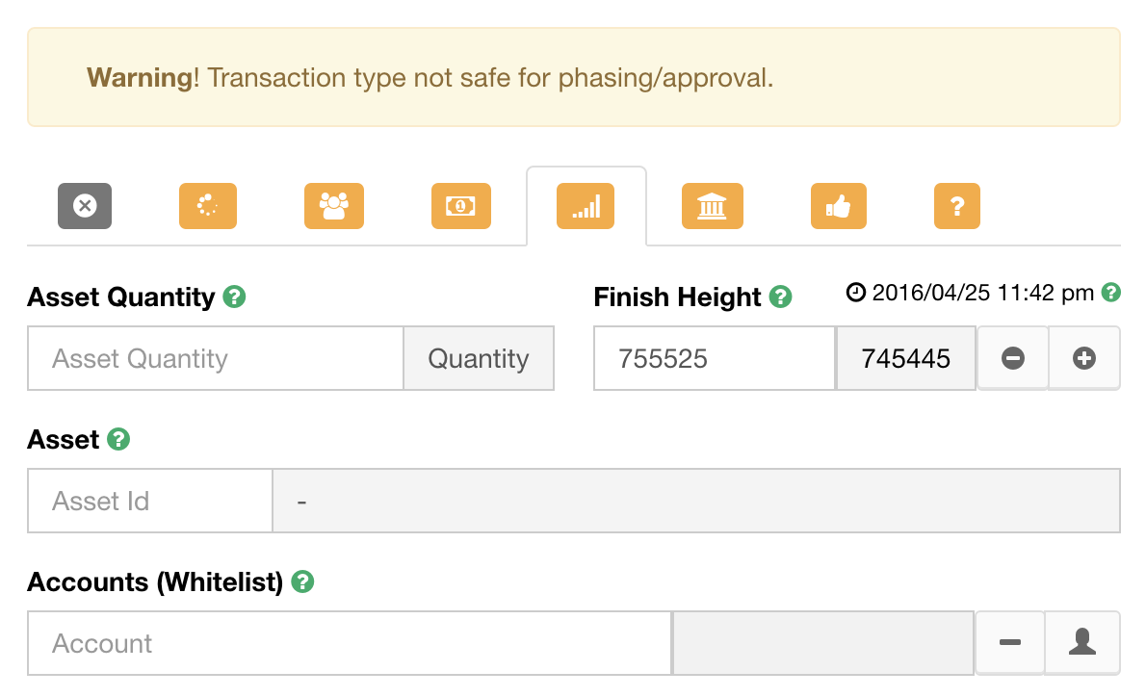Increase finish height with plus button
The image size is (1146, 697).
tap(1083, 358)
